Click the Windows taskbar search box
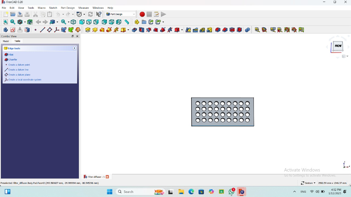 click(141, 192)
